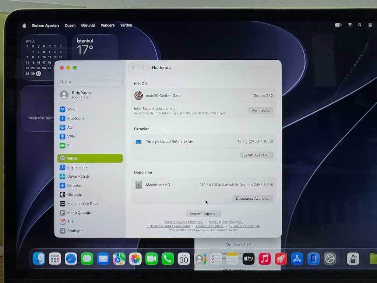This screenshot has height=283, width=377.
Task: Click Wi-Fi status in menu bar
Action: click(350, 25)
